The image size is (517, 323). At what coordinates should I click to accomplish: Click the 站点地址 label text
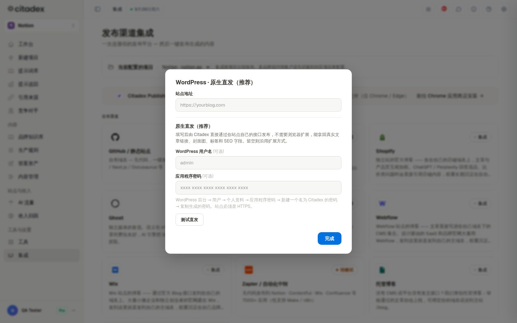tap(184, 94)
